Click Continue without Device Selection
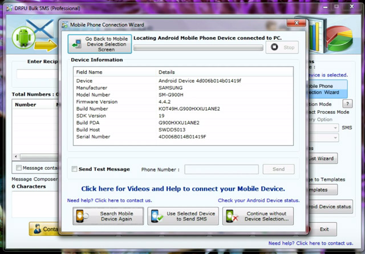 click(x=258, y=216)
